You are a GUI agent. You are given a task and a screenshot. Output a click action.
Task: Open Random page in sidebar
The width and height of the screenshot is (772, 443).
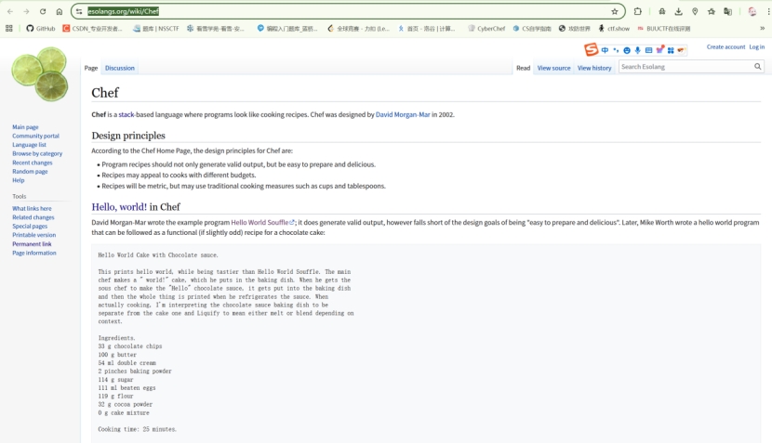[x=30, y=172]
